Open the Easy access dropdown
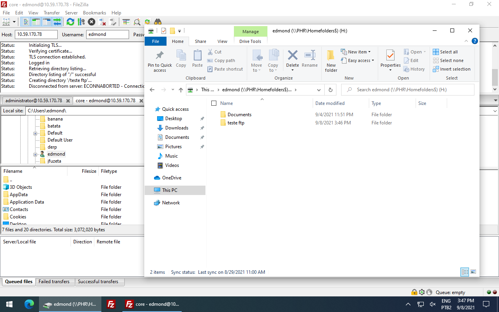This screenshot has height=312, width=499. (357, 60)
